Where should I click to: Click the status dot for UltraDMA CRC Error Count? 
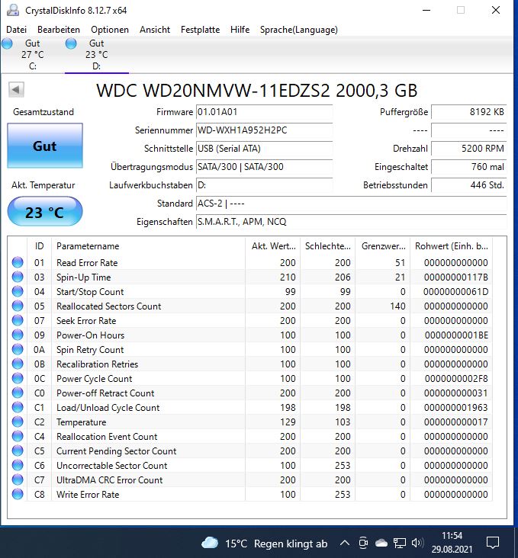click(x=18, y=479)
